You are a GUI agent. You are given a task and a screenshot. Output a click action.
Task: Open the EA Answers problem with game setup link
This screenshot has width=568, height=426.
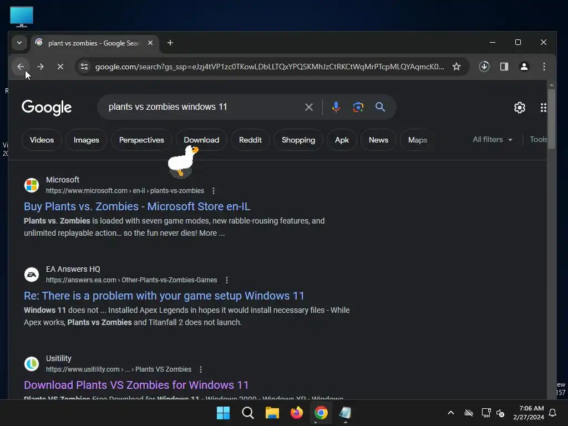(164, 296)
